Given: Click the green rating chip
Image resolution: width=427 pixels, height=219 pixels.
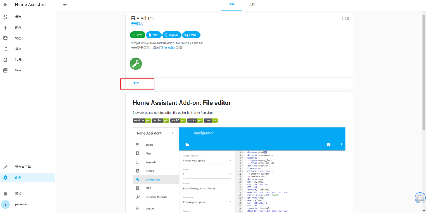Looking at the screenshot, I should [137, 35].
